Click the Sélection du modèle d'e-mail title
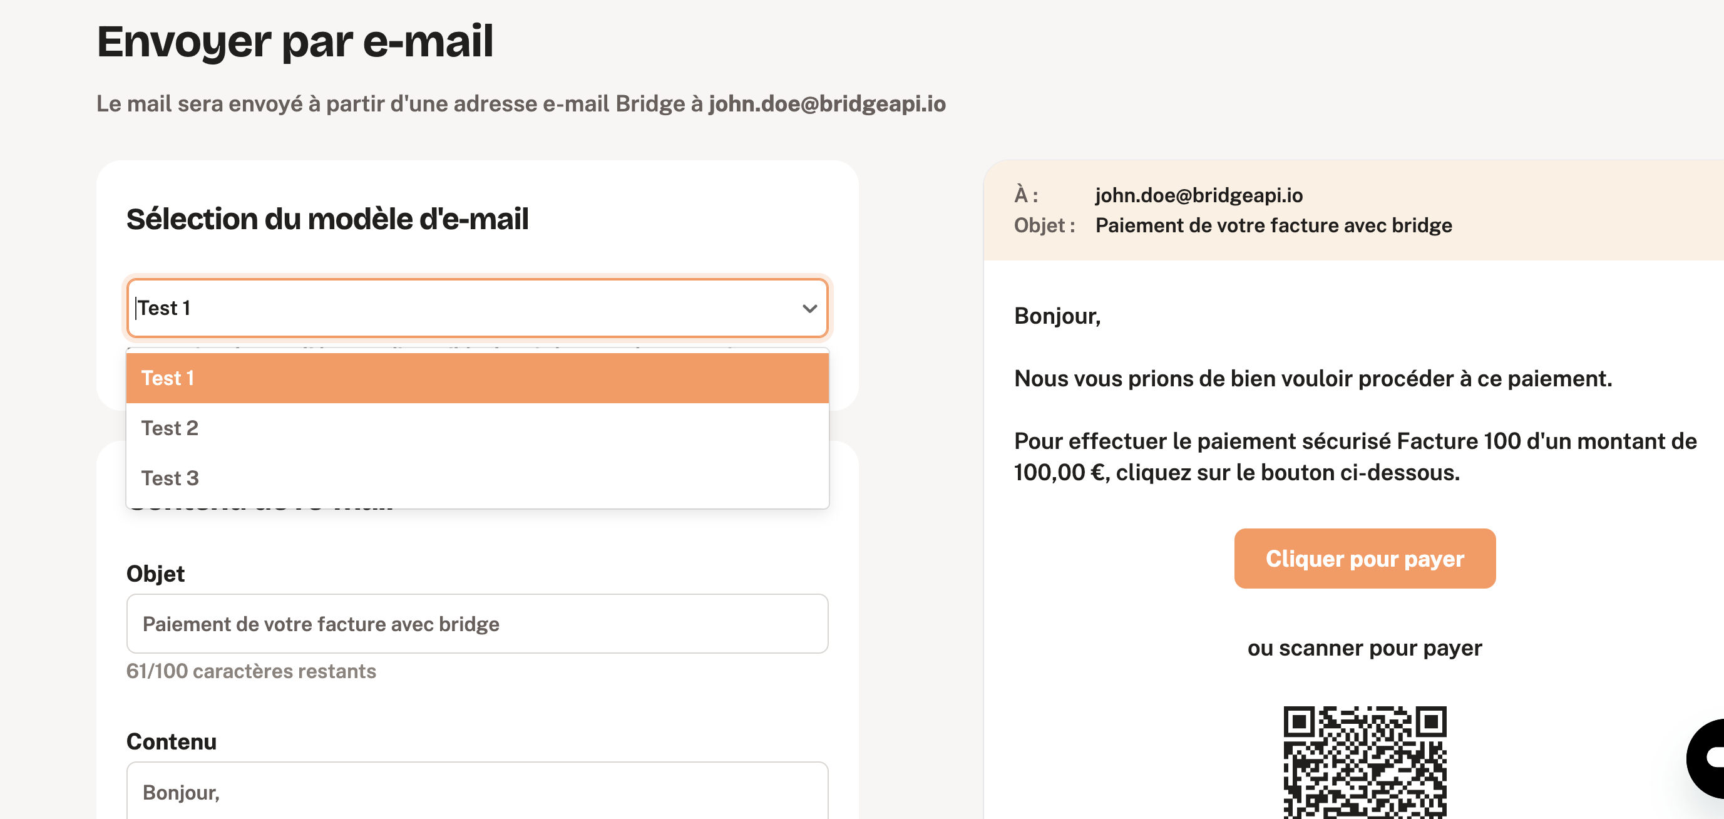1724x819 pixels. [x=327, y=219]
